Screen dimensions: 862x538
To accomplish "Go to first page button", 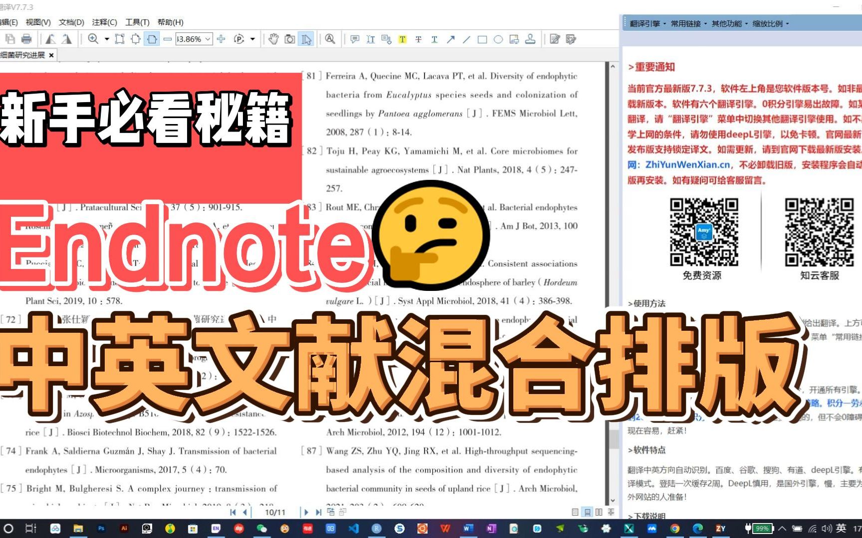I will [233, 512].
